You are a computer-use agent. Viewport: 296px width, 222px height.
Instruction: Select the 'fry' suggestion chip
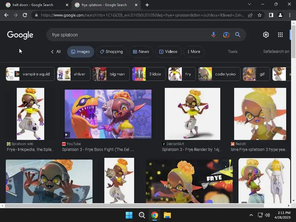click(x=182, y=74)
